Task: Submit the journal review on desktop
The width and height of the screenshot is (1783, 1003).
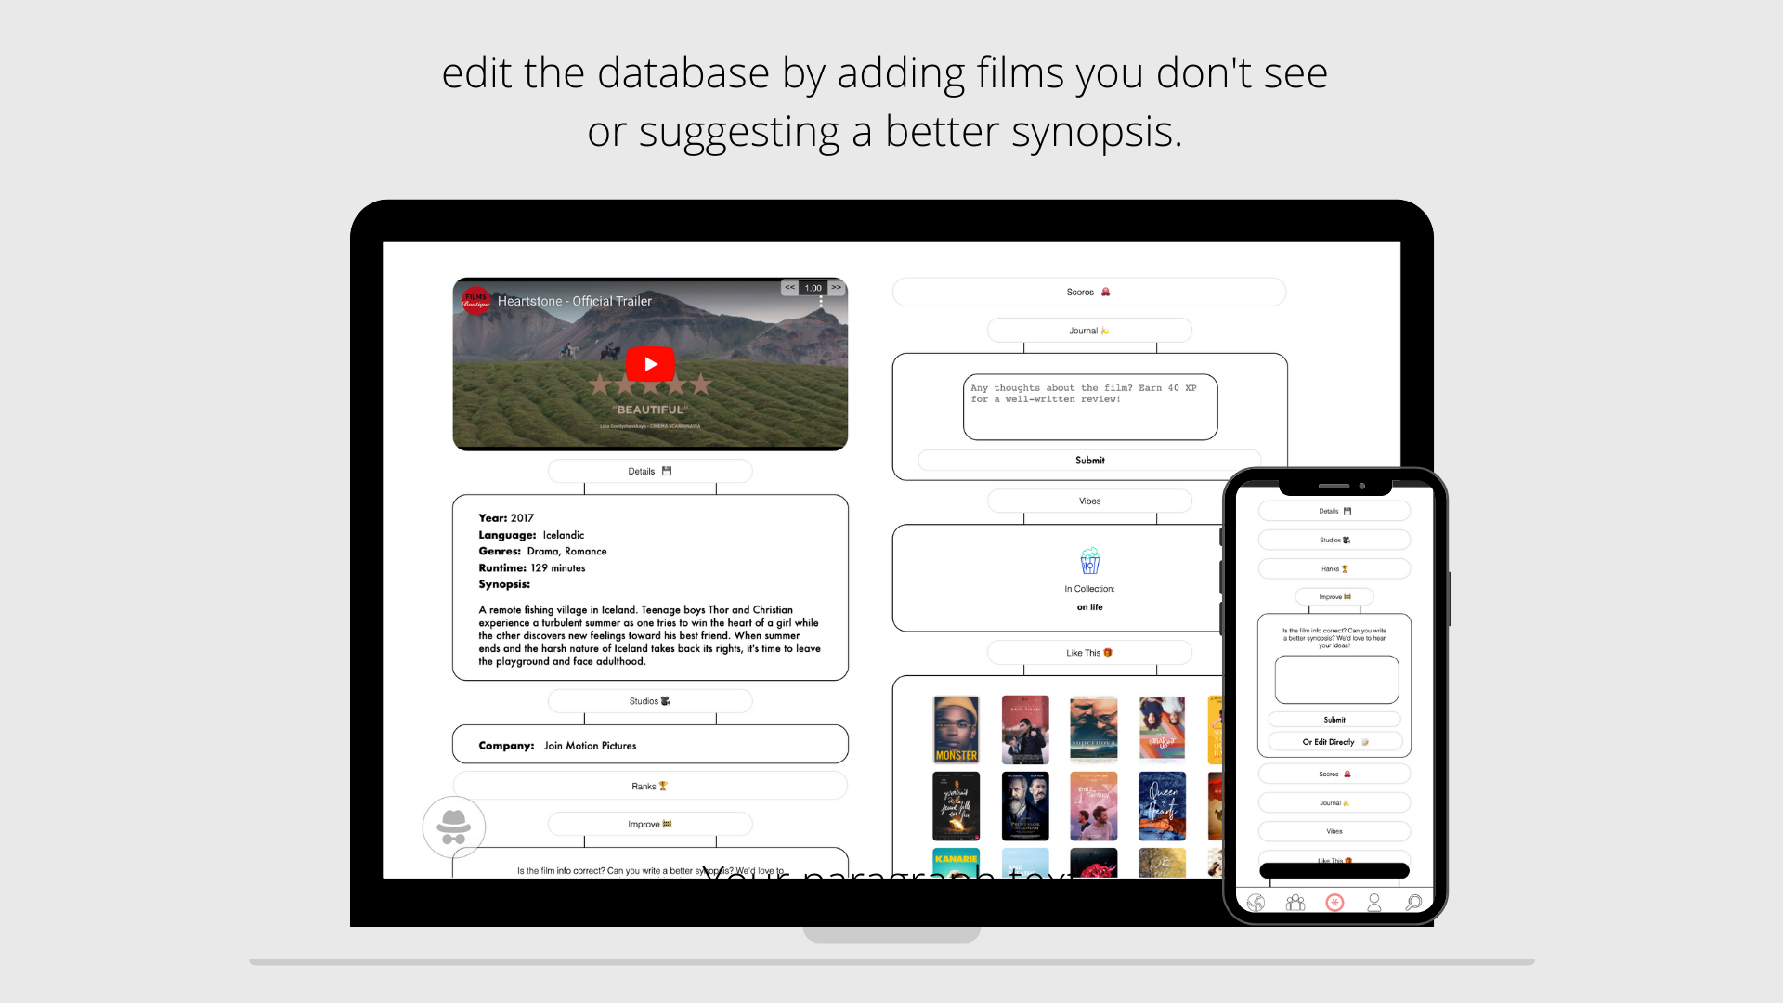Action: tap(1089, 461)
